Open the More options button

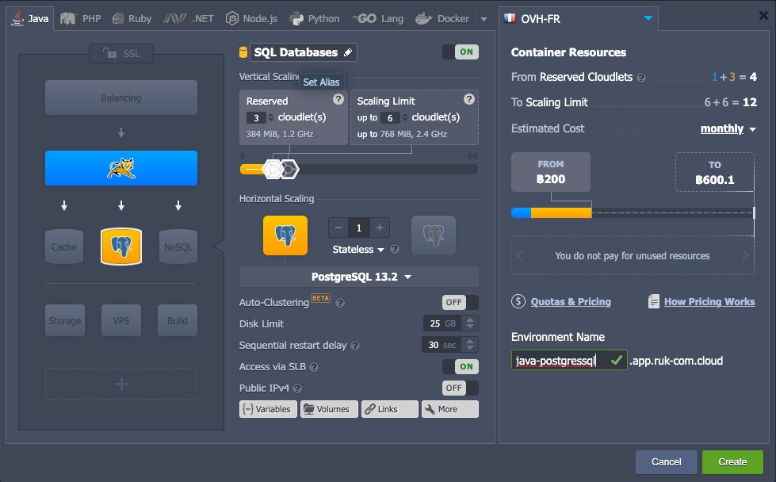[450, 409]
